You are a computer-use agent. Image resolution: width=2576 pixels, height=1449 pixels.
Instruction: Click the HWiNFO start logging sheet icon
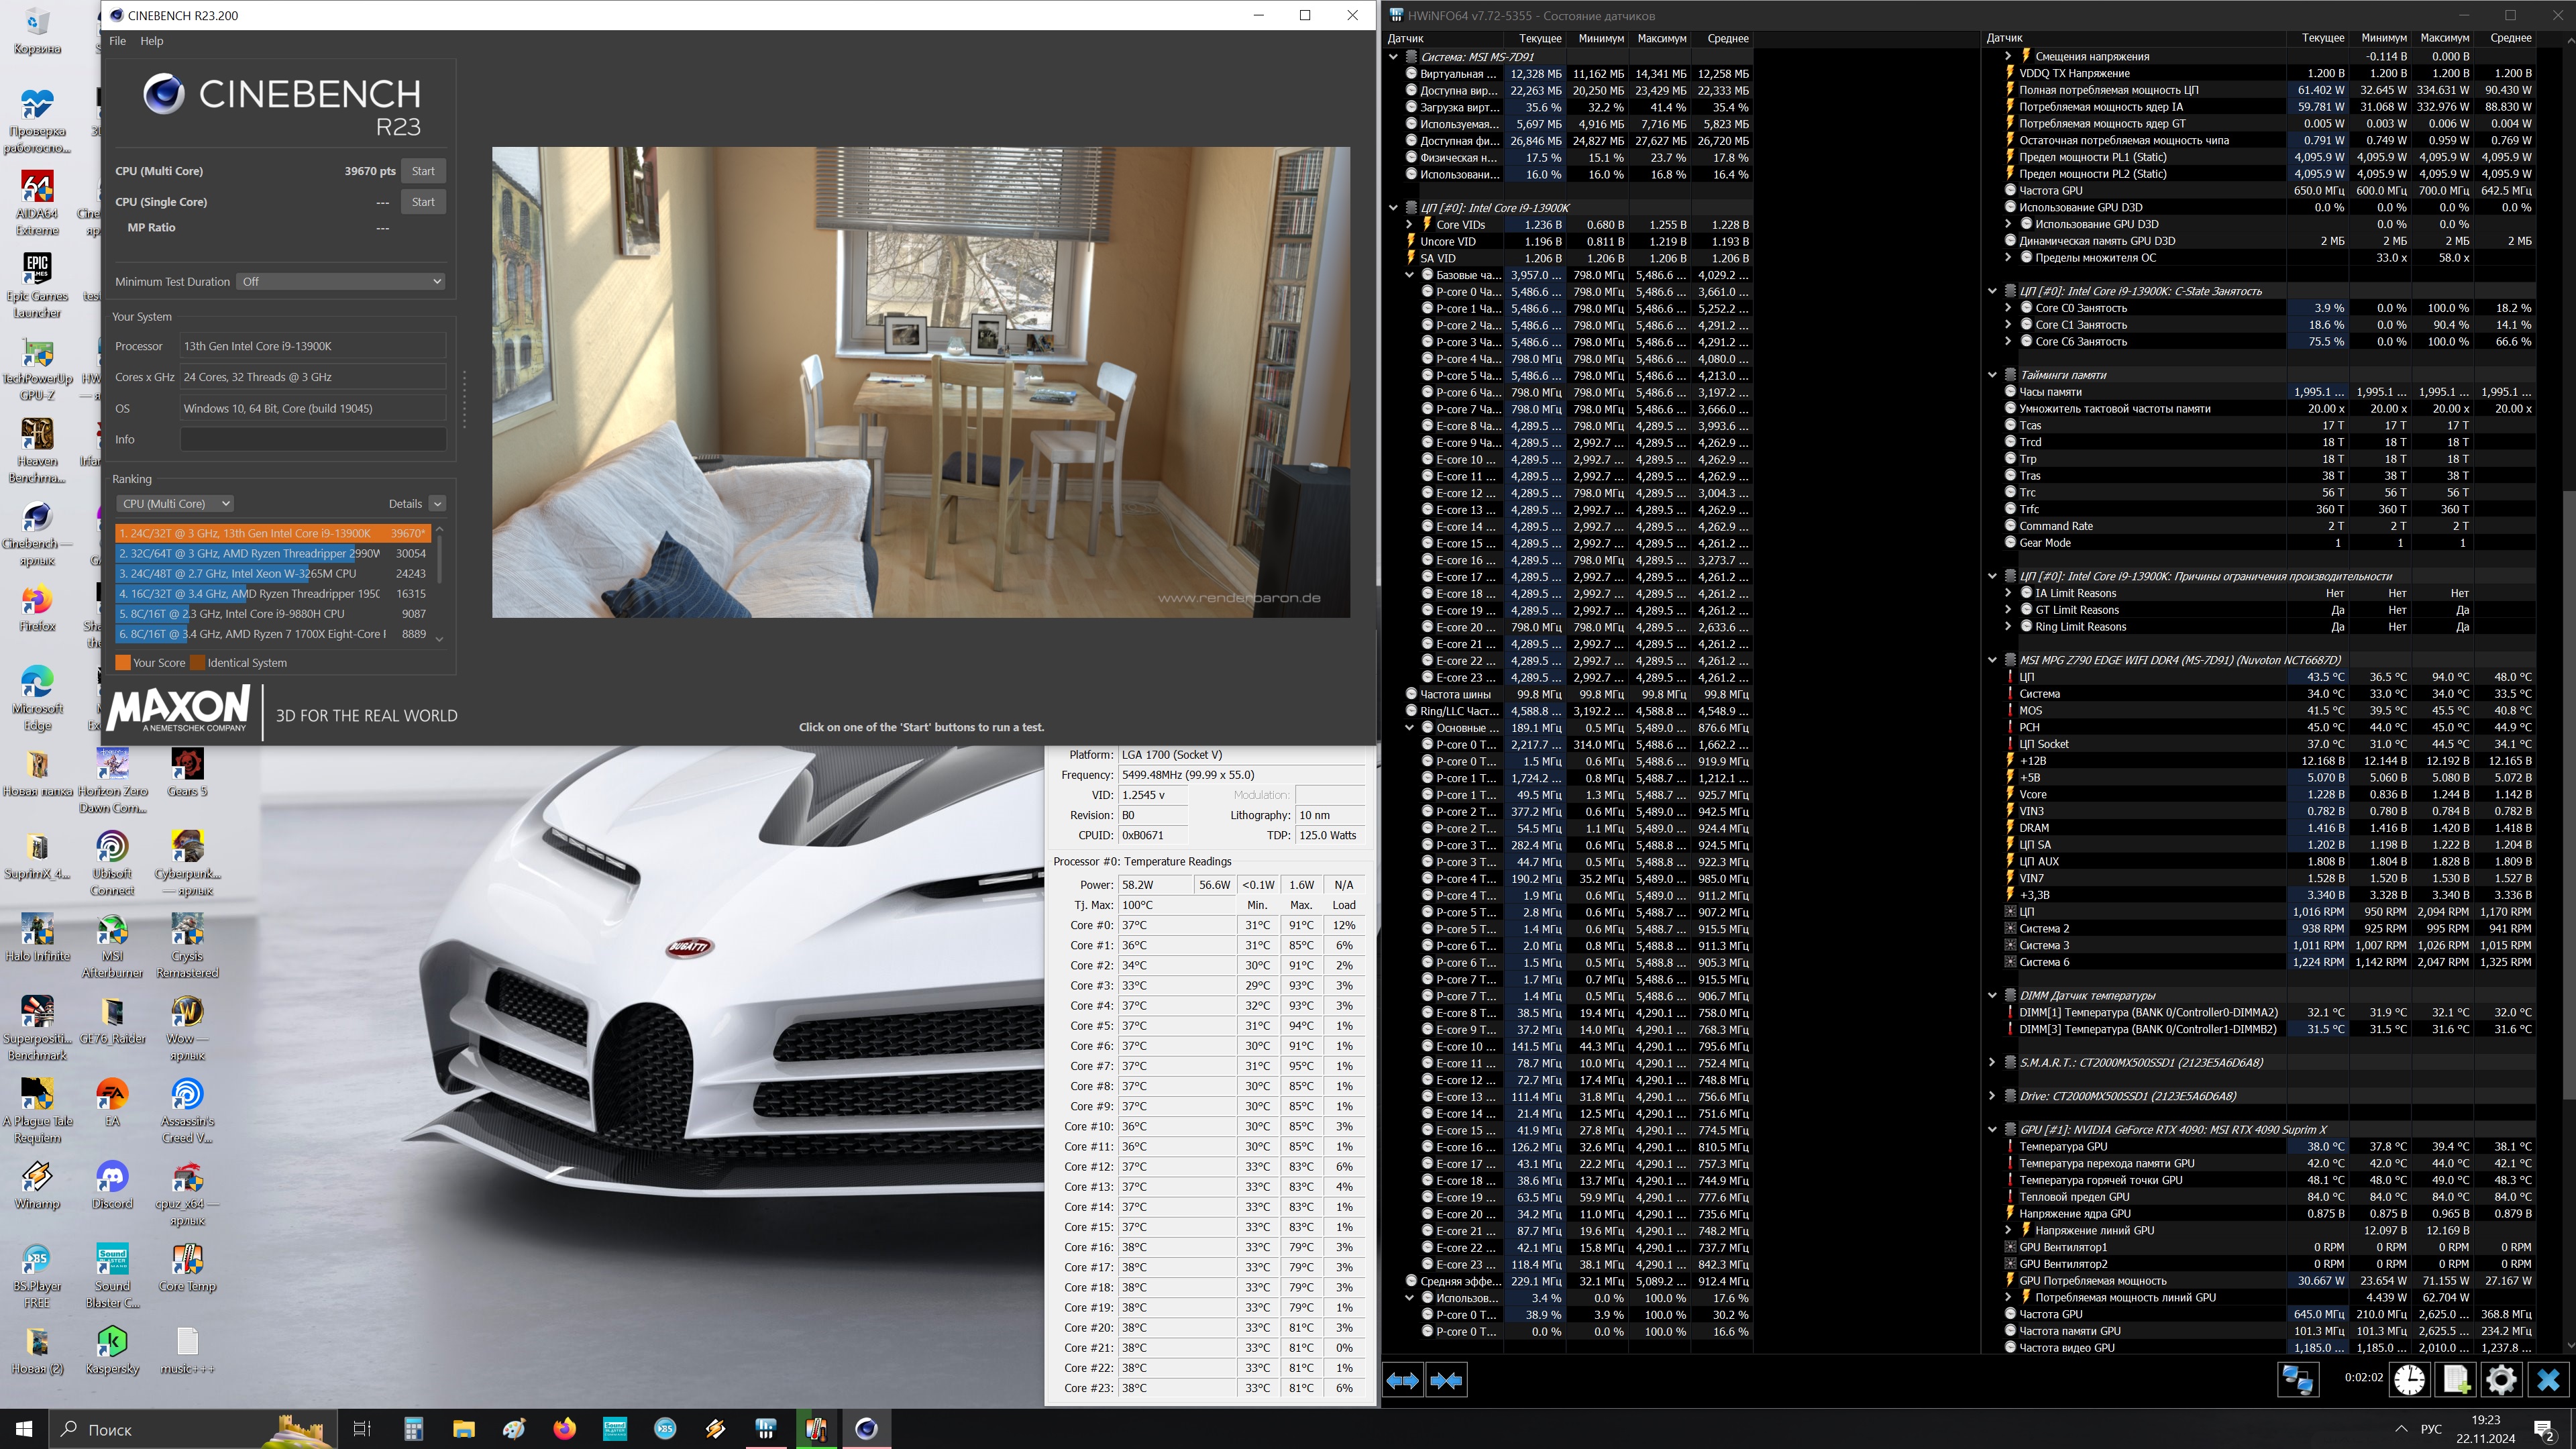tap(2456, 1380)
